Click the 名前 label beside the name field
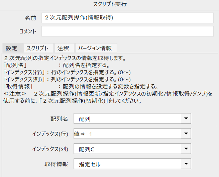219x177 pixels. click(30, 18)
